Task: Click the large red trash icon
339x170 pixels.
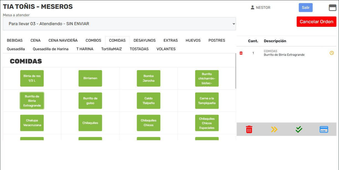Action: 249,129
